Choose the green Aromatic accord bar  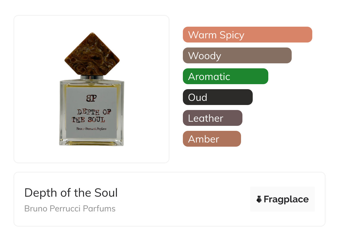225,76
